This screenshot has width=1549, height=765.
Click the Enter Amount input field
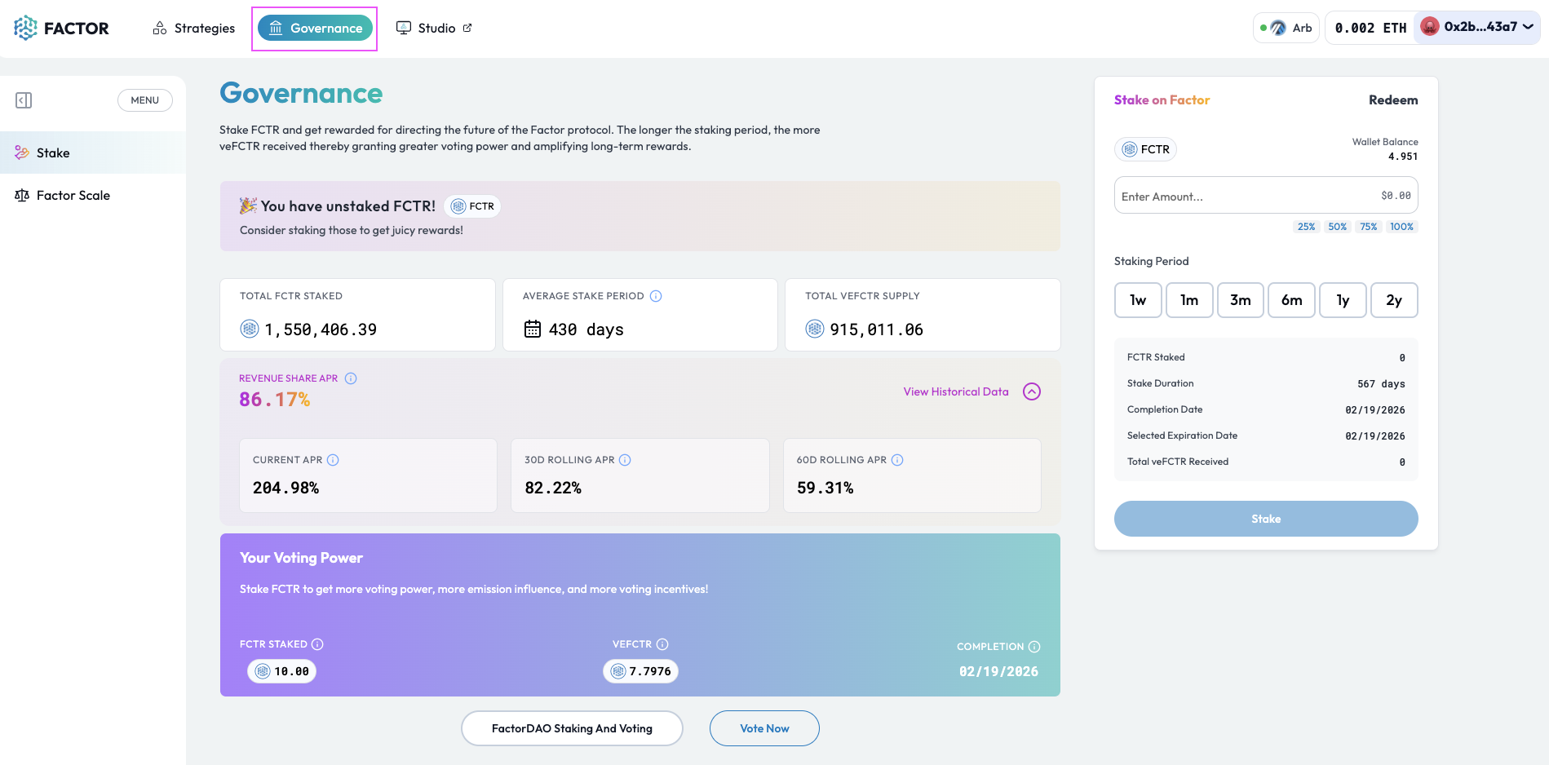coord(1240,197)
